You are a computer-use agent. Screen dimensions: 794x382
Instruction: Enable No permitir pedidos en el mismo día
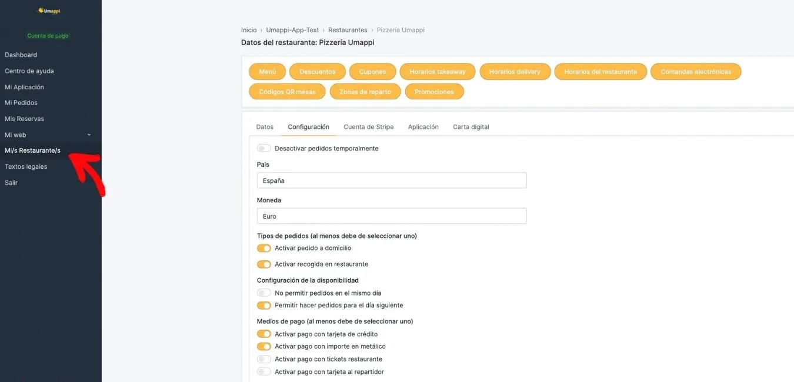tap(264, 293)
